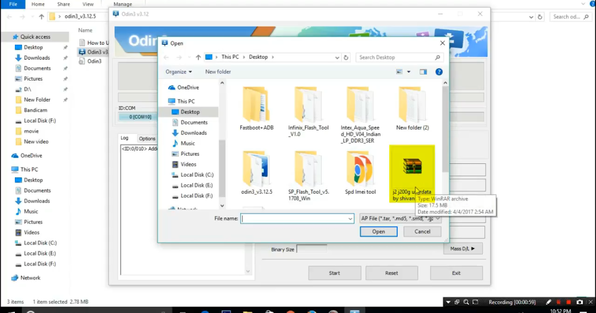Toggle the preview pane icon in Open dialog
Image resolution: width=596 pixels, height=313 pixels.
pos(423,72)
